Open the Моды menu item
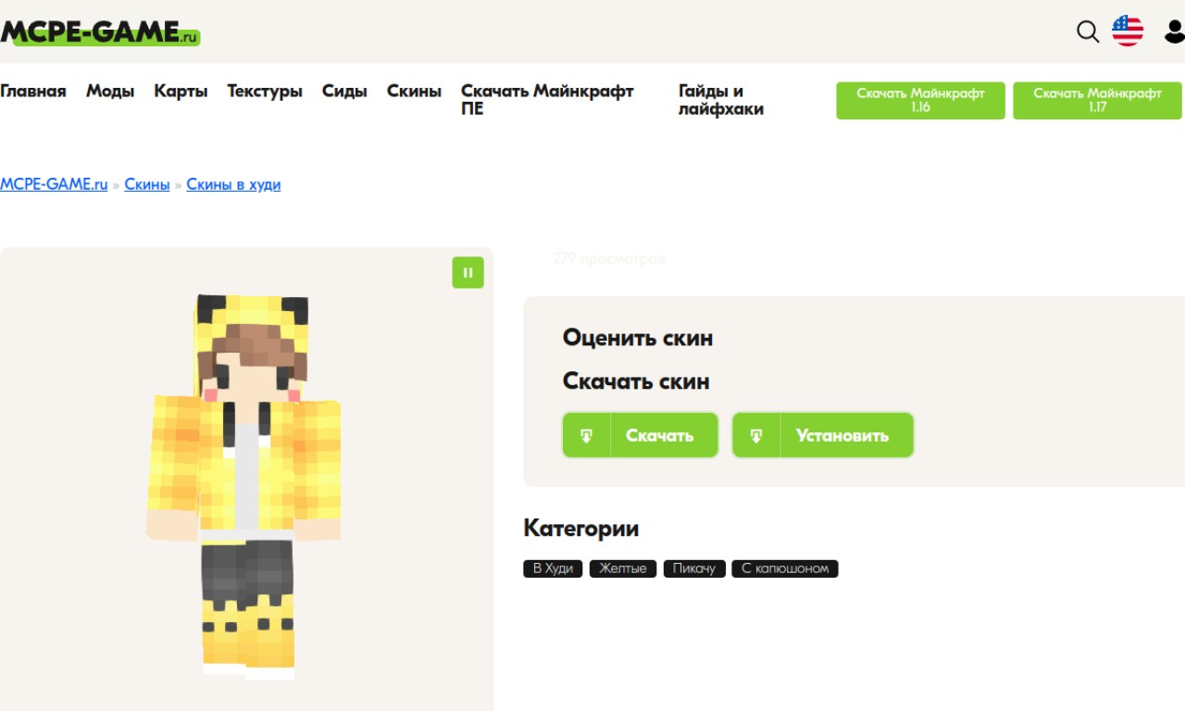1185x711 pixels. pyautogui.click(x=110, y=91)
